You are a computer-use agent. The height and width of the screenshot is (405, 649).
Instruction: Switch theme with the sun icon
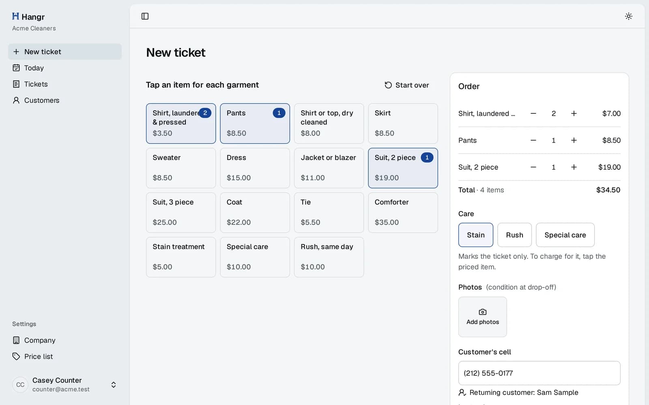tap(628, 16)
